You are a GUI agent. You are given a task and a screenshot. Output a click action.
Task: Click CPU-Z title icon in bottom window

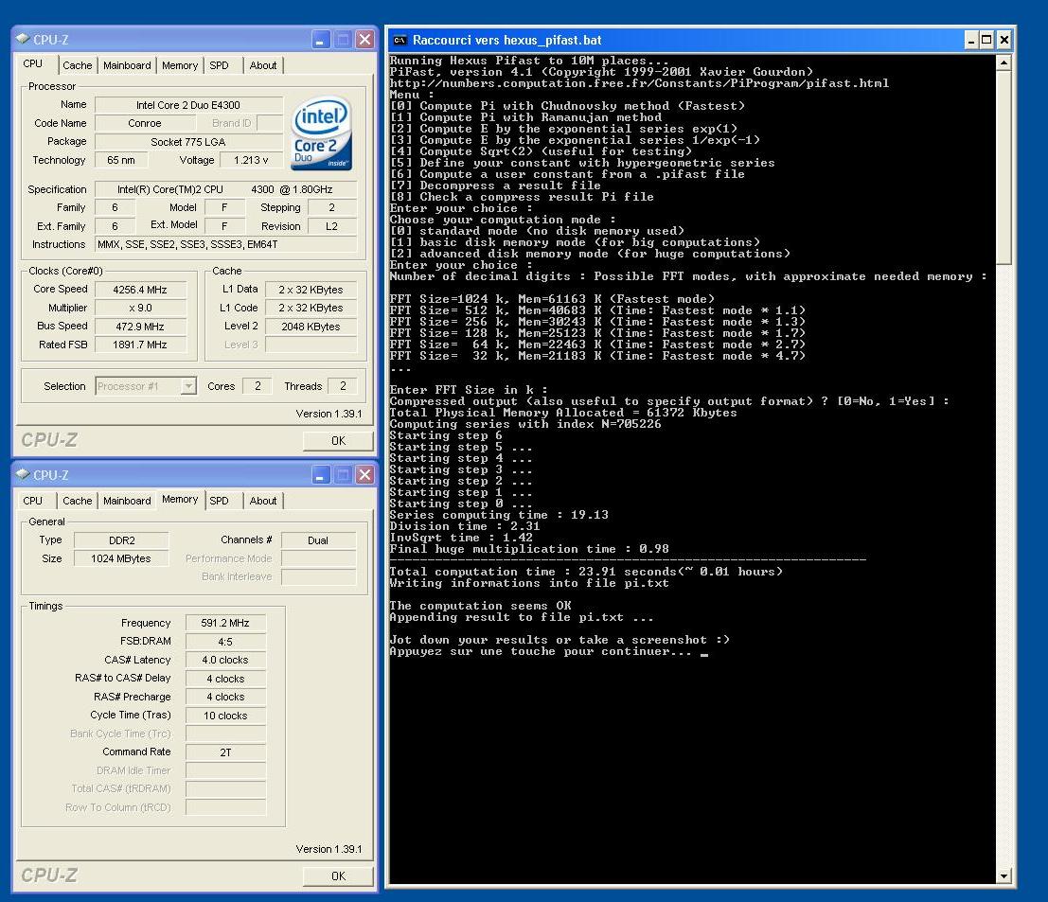[x=23, y=474]
